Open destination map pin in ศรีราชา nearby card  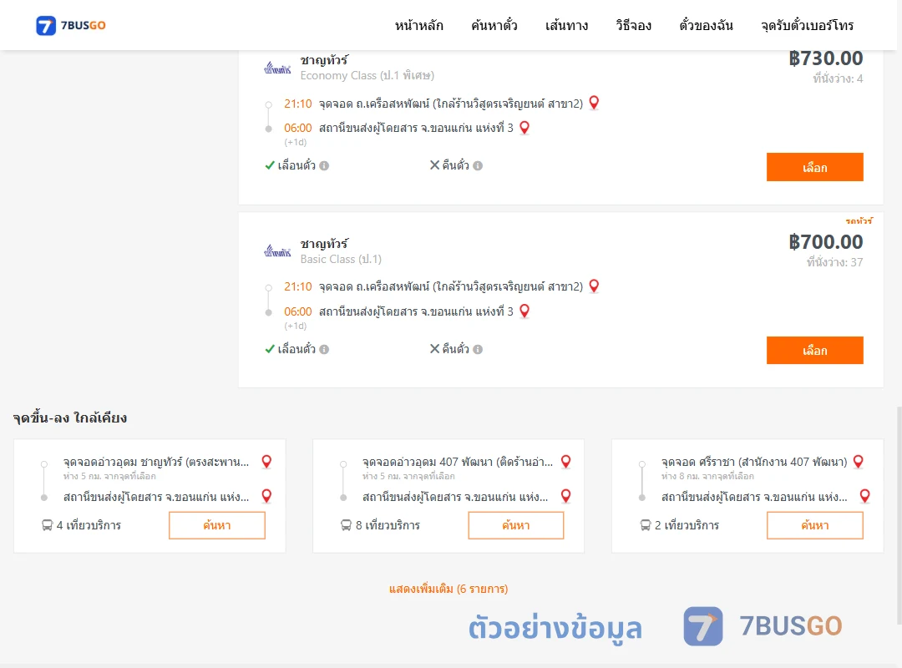(864, 496)
